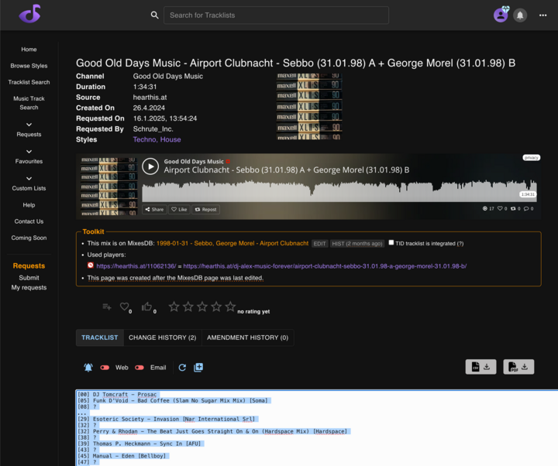Open the MixesDB 1998-01-31 Sebbo link
558x466 pixels.
[x=232, y=243]
